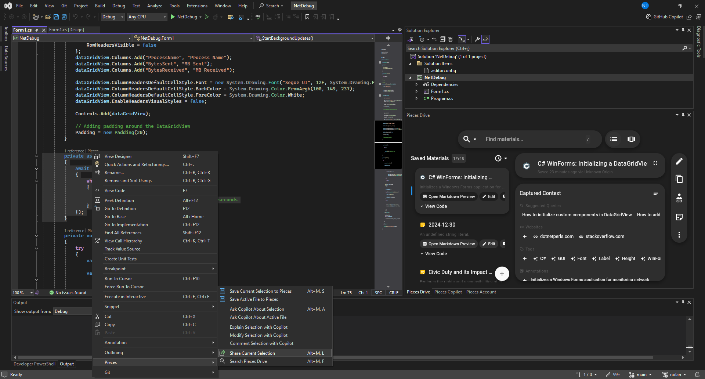Screen dimensions: 705x379
Task: Click plus icon to add a tag
Action: pyautogui.click(x=525, y=259)
